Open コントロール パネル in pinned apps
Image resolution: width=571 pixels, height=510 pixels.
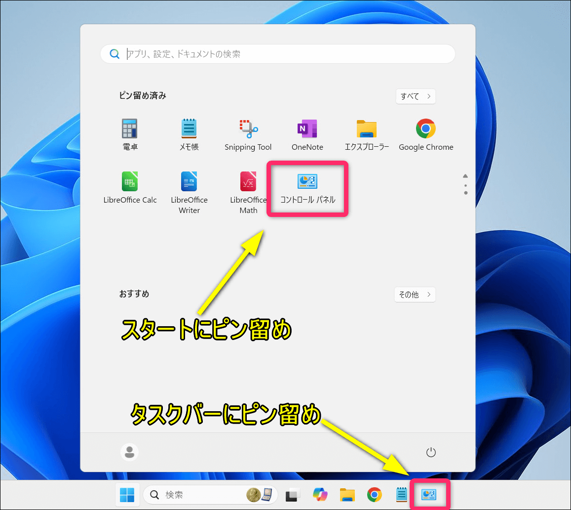307,188
